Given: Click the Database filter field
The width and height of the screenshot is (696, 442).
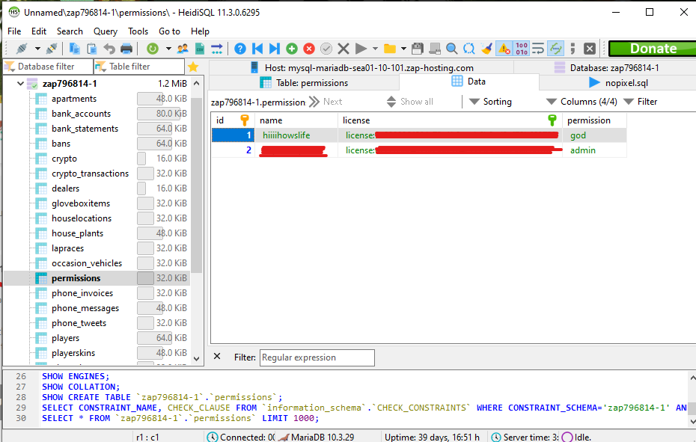Looking at the screenshot, I should [48, 67].
